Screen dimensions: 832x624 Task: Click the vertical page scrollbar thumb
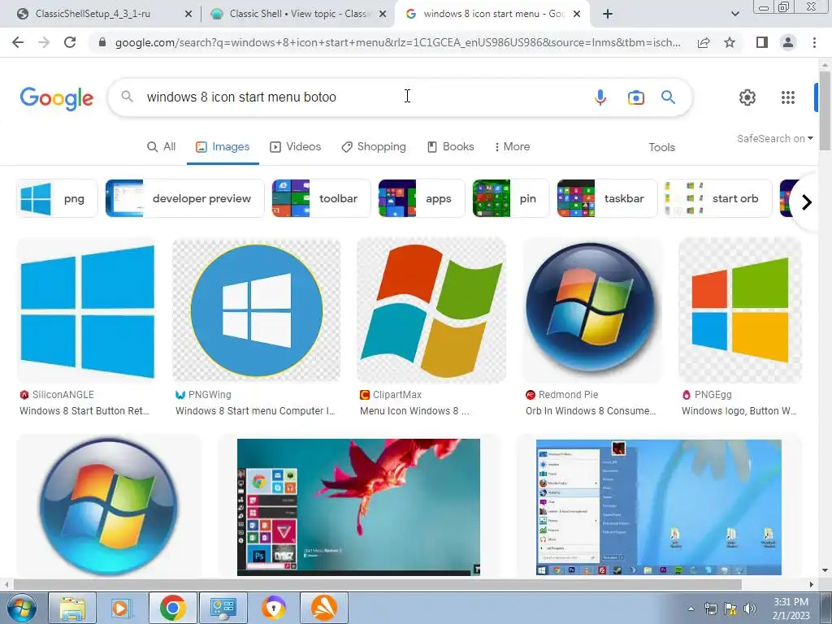825,110
